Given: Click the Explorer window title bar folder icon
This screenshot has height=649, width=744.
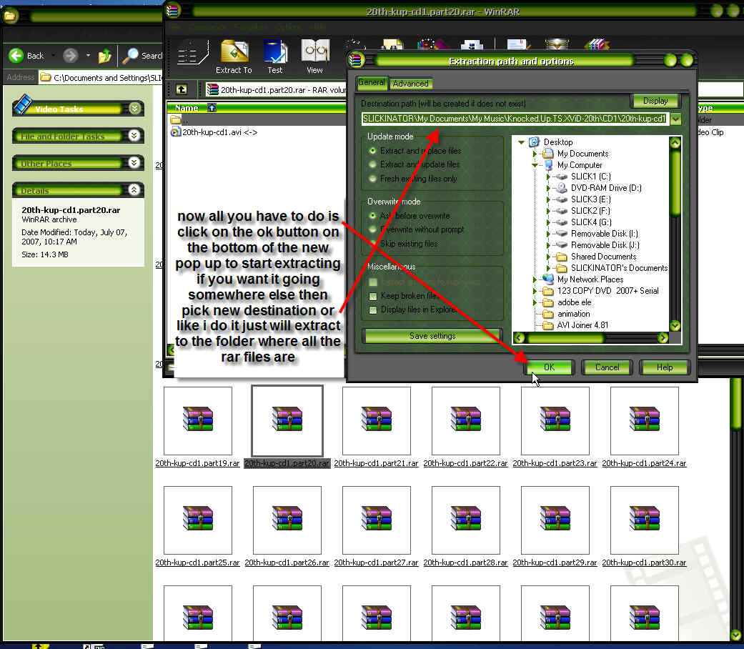Looking at the screenshot, I should pos(11,16).
